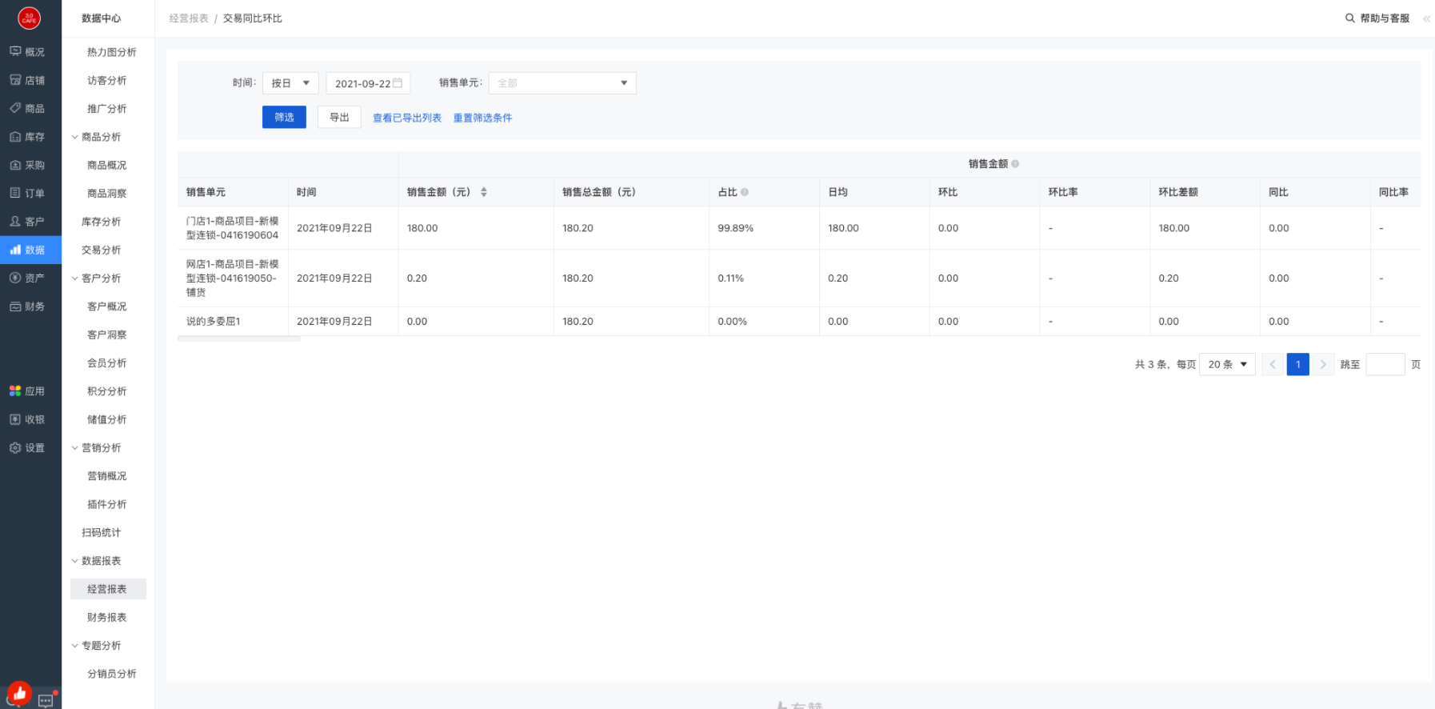Image resolution: width=1435 pixels, height=709 pixels.
Task: Open 查看已导出列表 link
Action: coord(407,118)
